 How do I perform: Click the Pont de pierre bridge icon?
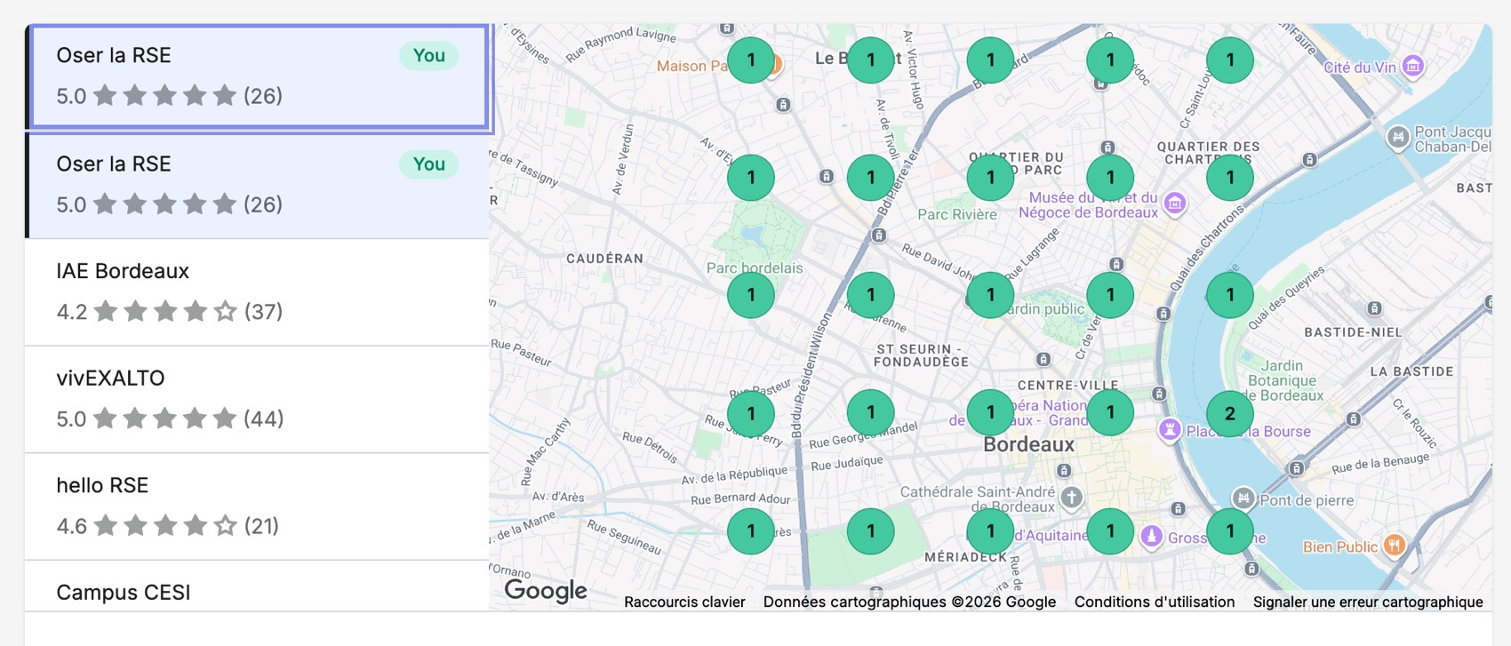(x=1243, y=498)
